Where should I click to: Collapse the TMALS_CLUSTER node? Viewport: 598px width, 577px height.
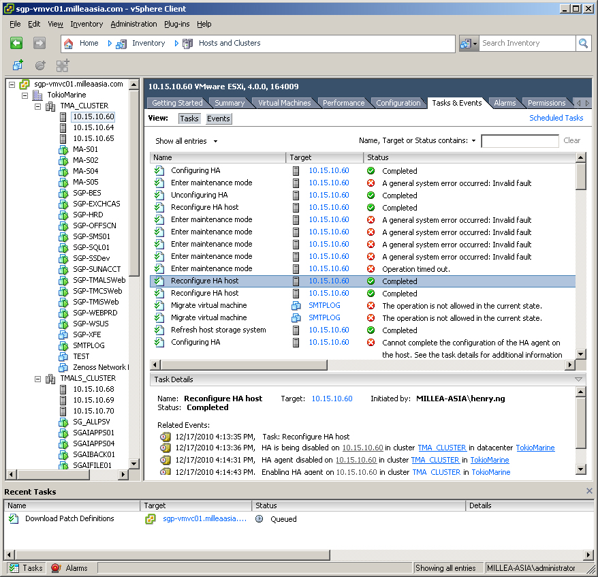coord(37,379)
